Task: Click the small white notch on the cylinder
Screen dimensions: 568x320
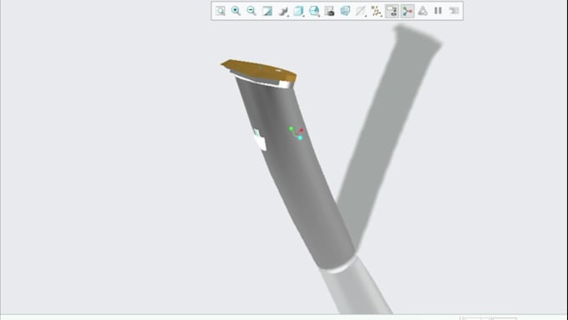Action: click(x=260, y=140)
